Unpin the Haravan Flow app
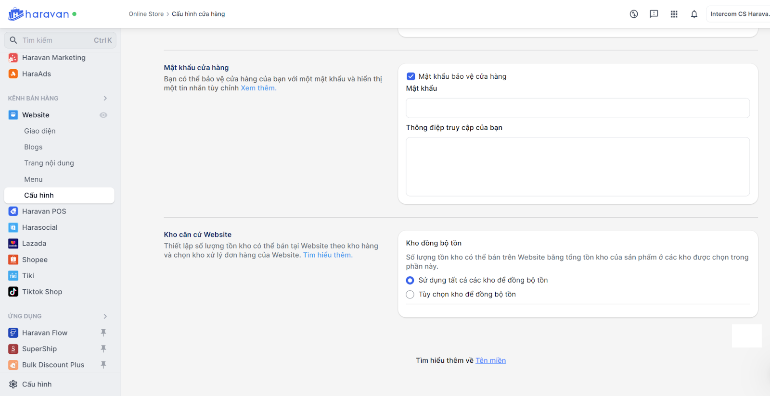Viewport: 770px width, 396px height. (103, 333)
